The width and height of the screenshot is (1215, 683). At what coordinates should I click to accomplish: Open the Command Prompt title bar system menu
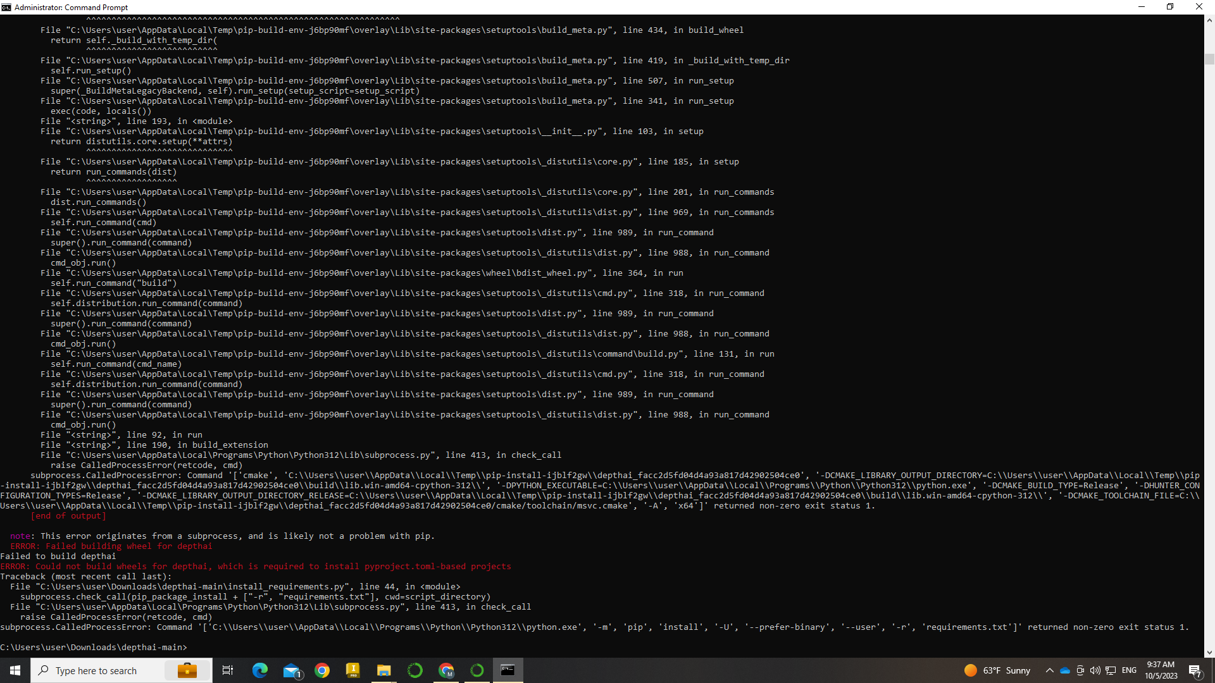(6, 7)
